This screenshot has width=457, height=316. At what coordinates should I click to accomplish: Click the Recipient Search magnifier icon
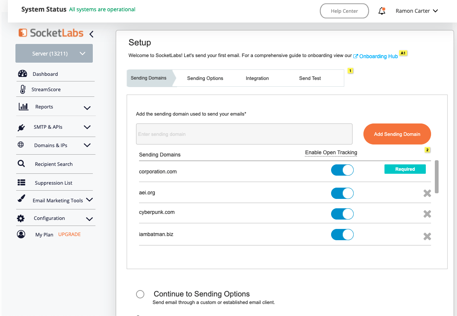(x=21, y=164)
